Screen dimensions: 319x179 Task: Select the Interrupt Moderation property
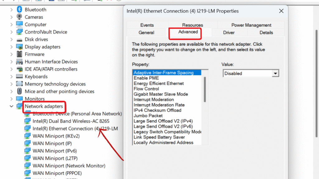click(167, 100)
